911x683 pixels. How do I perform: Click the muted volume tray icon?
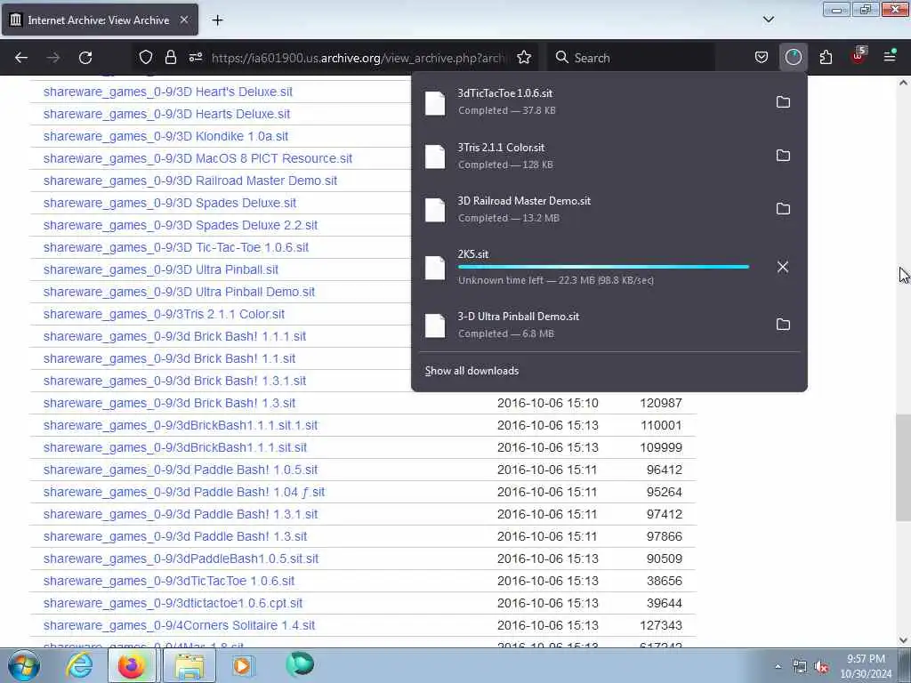pos(821,667)
